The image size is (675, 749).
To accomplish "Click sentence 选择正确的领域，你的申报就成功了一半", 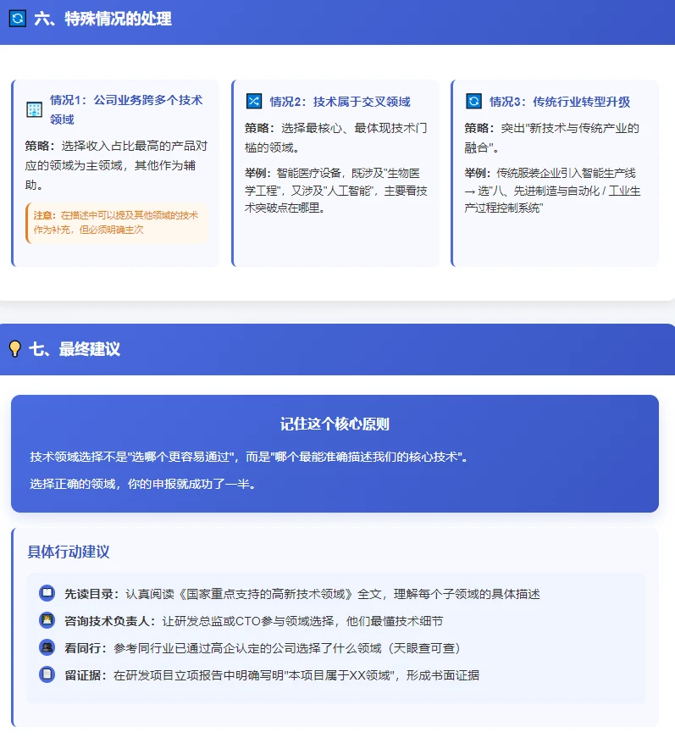I will (144, 484).
